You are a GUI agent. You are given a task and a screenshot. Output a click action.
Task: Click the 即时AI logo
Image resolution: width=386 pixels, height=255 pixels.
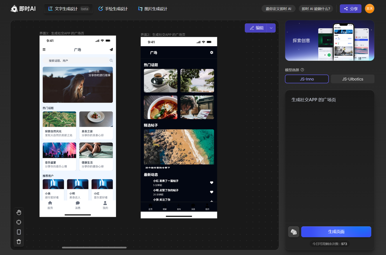(23, 9)
